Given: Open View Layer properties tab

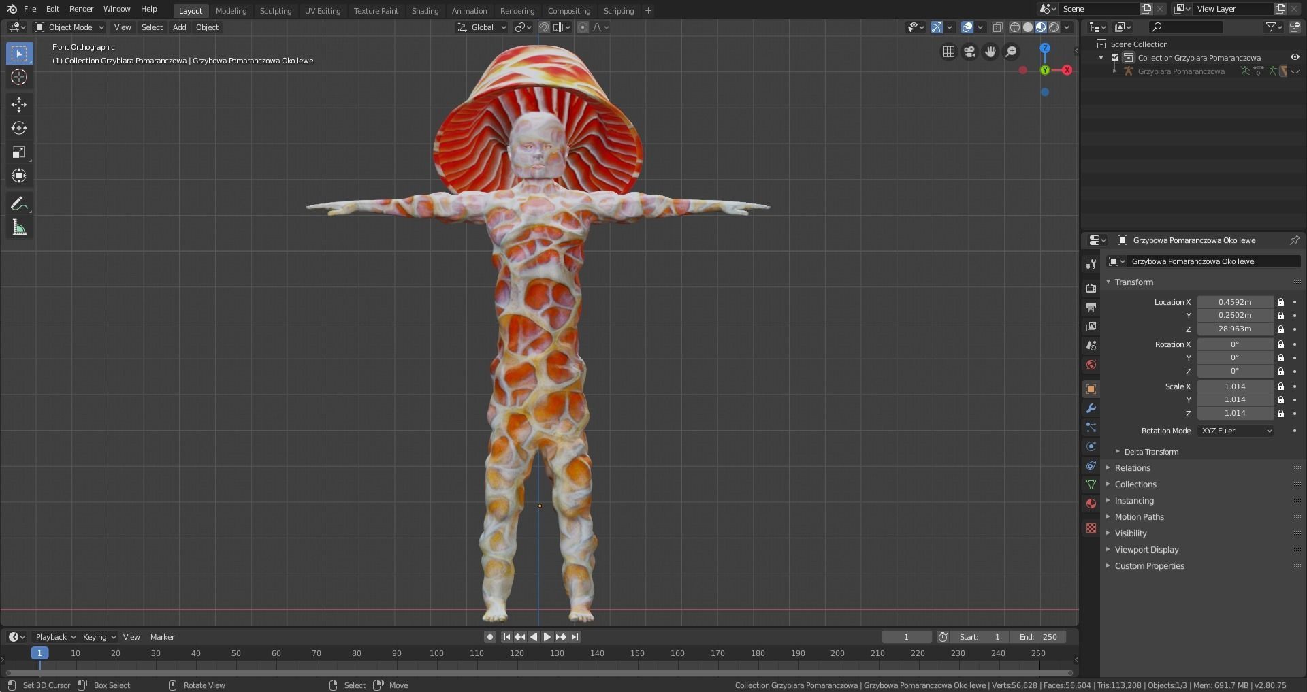Looking at the screenshot, I should (x=1091, y=327).
